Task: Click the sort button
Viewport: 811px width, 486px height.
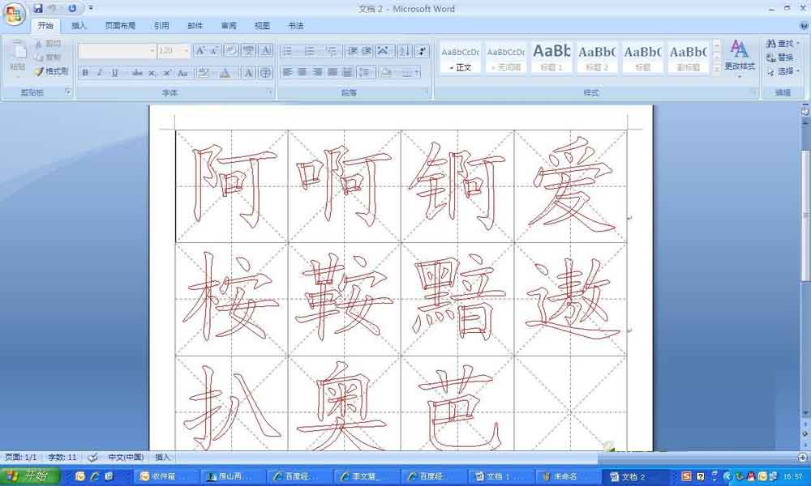Action: point(405,50)
